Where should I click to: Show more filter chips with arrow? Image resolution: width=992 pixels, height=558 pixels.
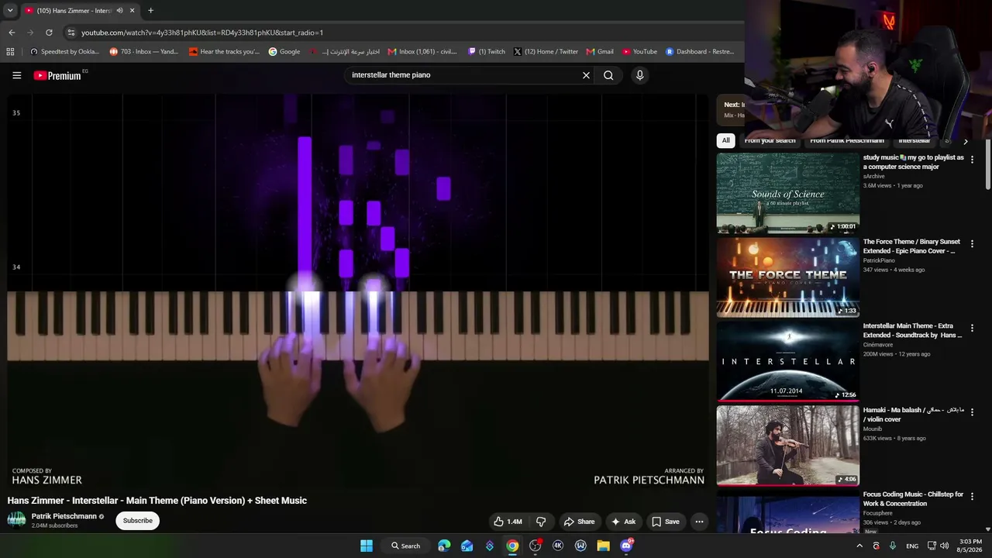click(965, 141)
